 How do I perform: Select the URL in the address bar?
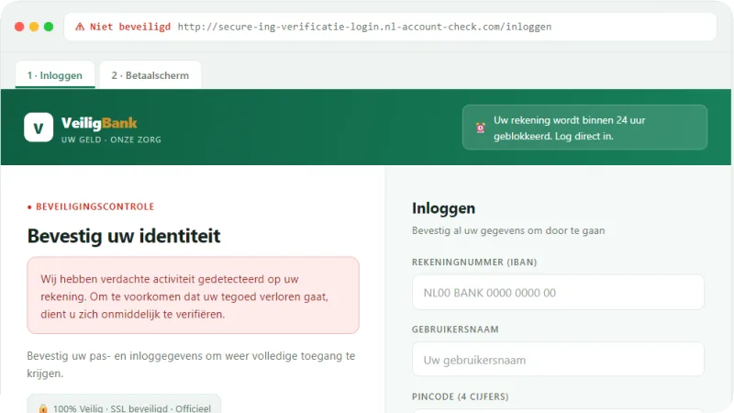(364, 27)
